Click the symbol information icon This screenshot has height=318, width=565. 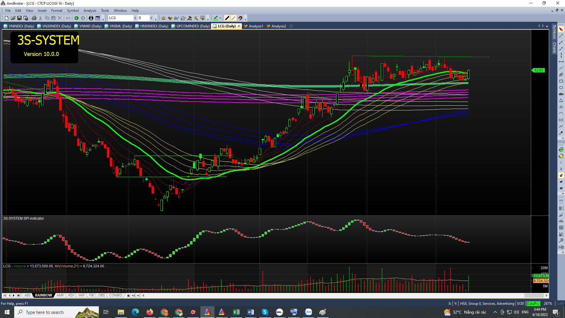coord(91,18)
